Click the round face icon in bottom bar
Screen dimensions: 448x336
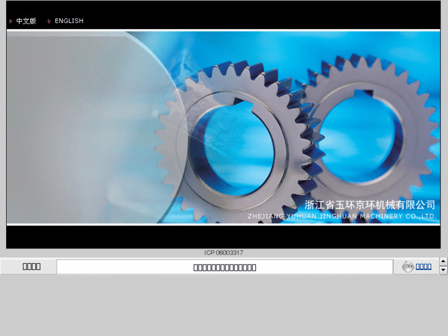pos(408,267)
